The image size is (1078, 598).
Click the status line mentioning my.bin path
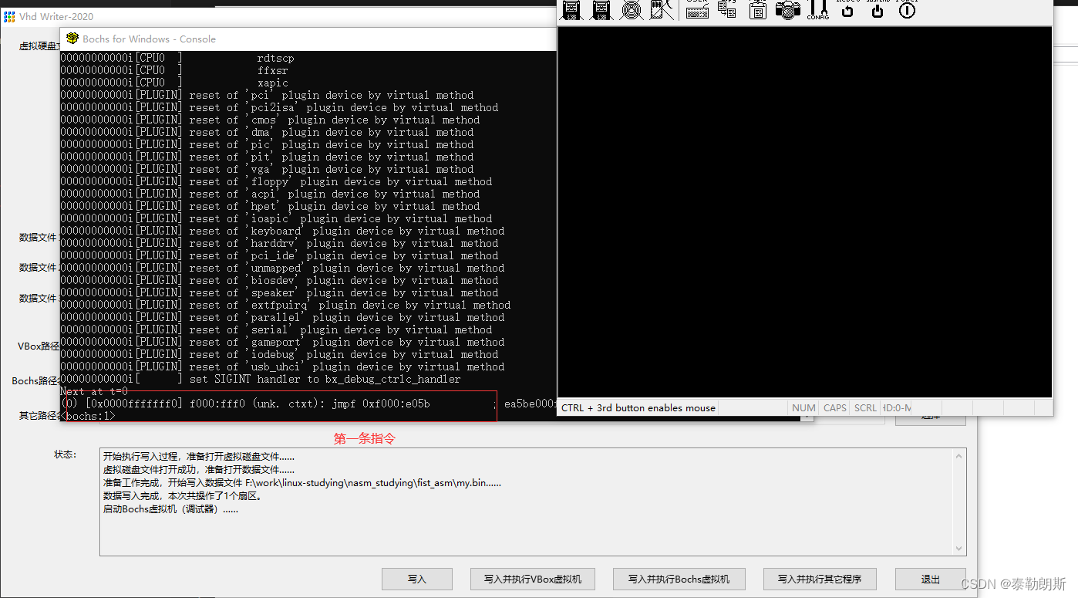(302, 483)
